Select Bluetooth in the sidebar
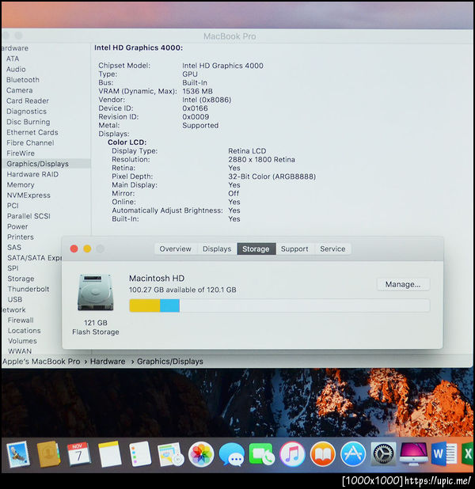Viewport: 475px width, 489px height. pyautogui.click(x=23, y=80)
